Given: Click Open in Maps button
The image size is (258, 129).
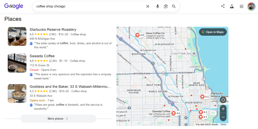Looking at the screenshot, I should pos(213,32).
